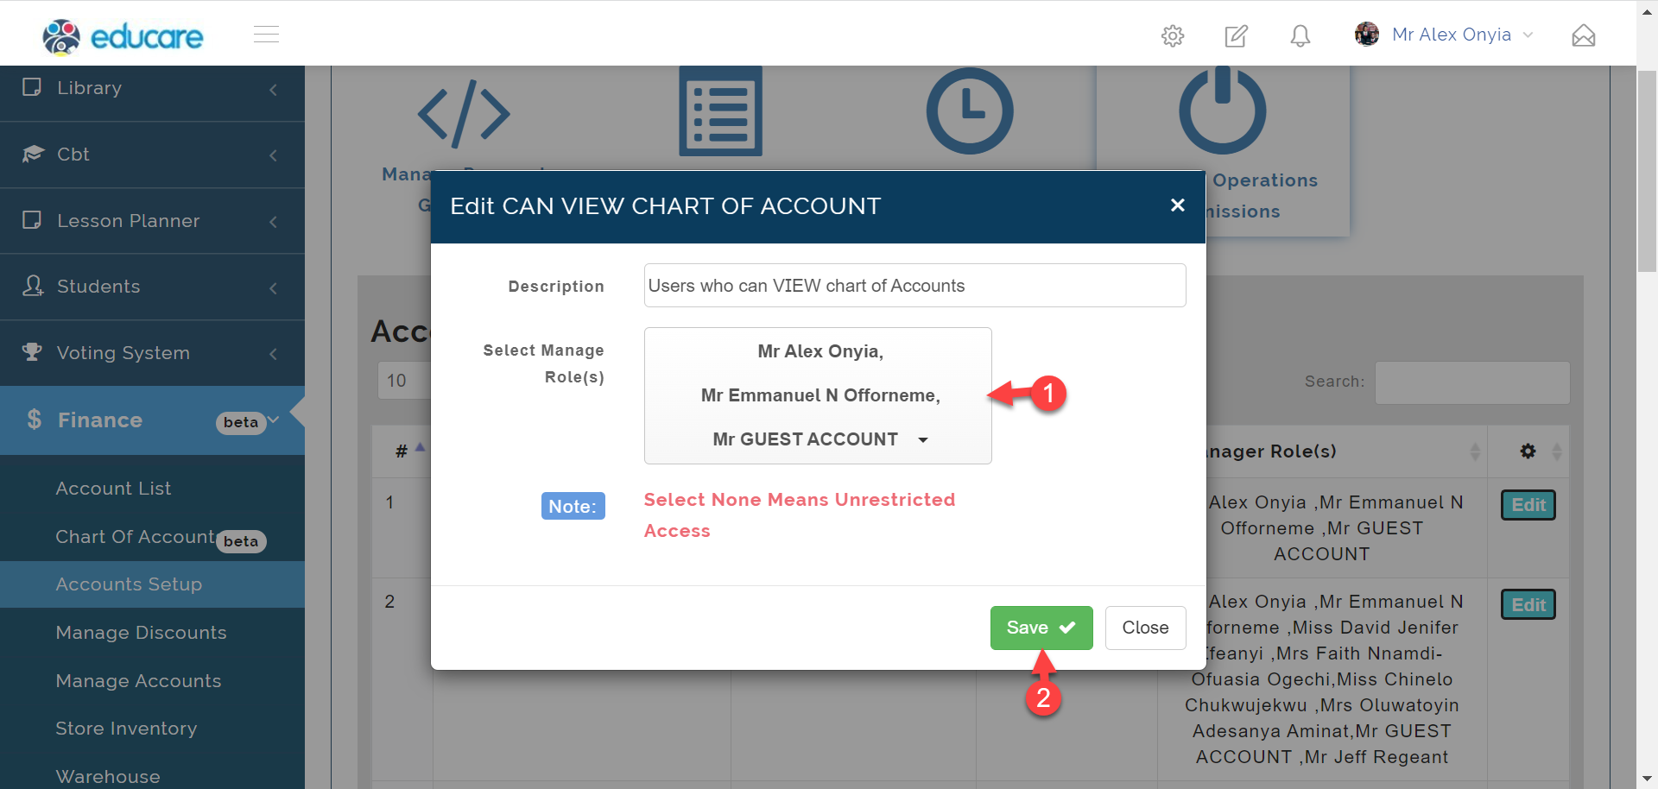Click the Lesson Planner sidebar icon

(32, 220)
